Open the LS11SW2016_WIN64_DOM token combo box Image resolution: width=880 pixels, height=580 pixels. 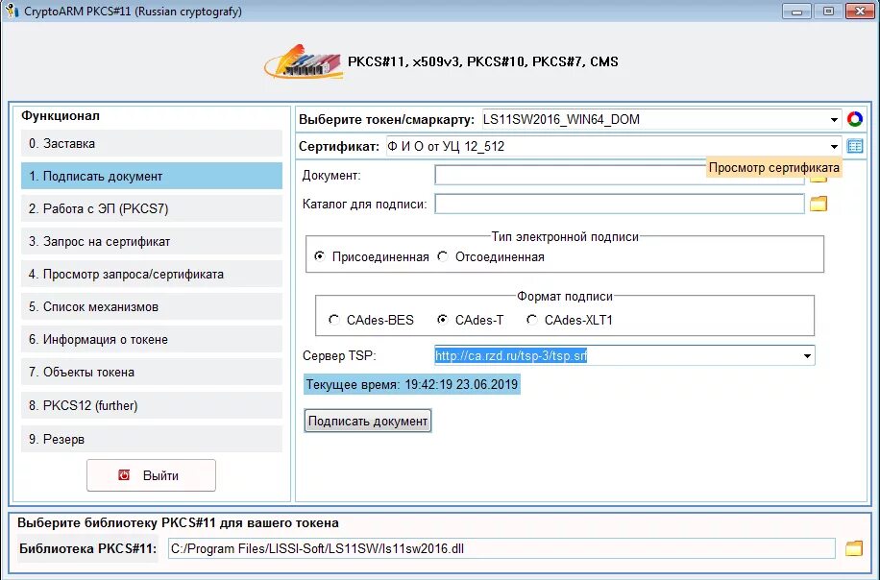pos(662,119)
